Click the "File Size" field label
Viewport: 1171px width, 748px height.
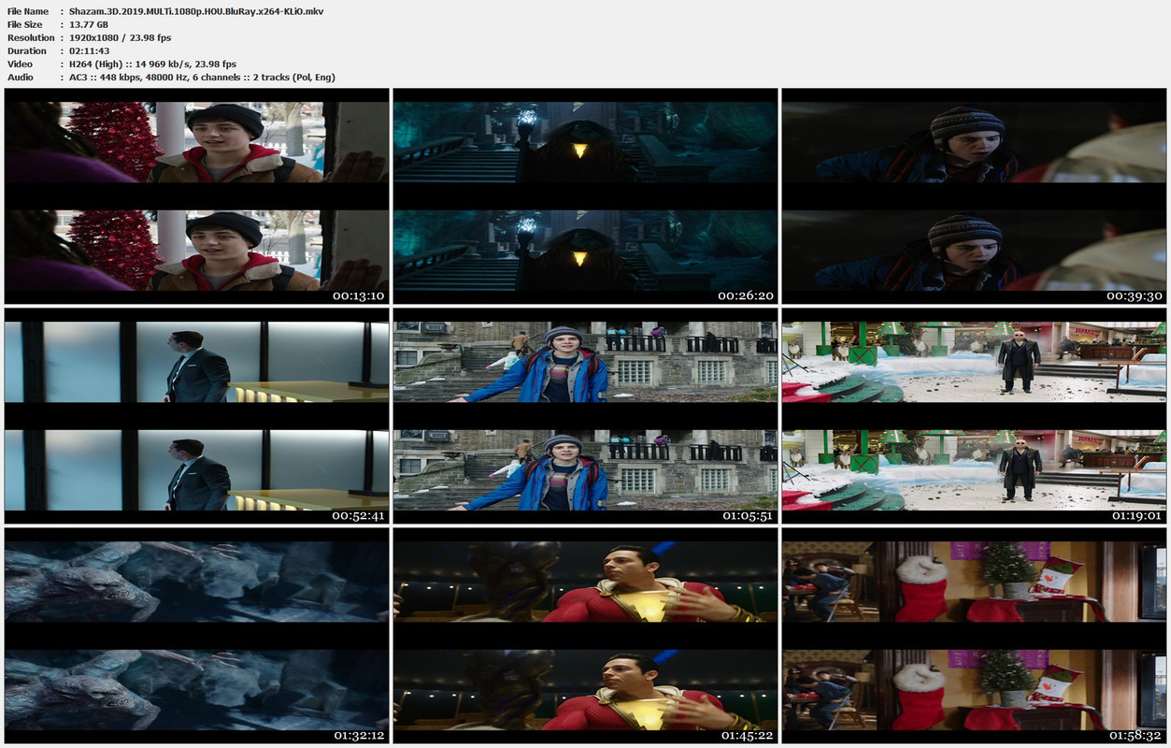pos(25,24)
